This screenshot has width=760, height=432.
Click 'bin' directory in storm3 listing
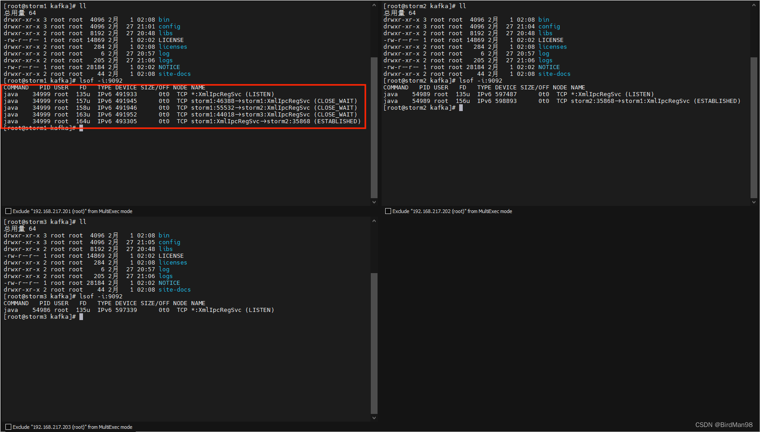click(164, 236)
